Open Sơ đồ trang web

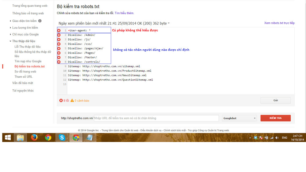click(x=25, y=72)
